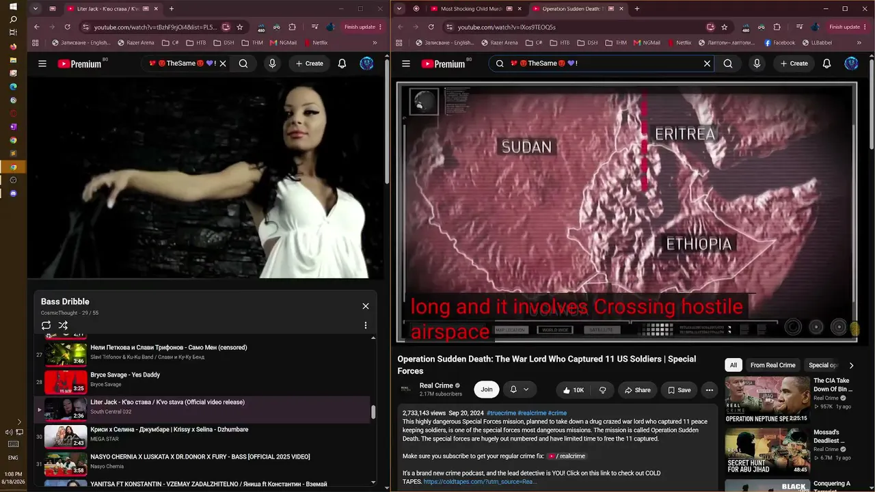Viewport: 875px width, 492px height.
Task: Dislike the Operation Sudden Death video
Action: click(602, 390)
